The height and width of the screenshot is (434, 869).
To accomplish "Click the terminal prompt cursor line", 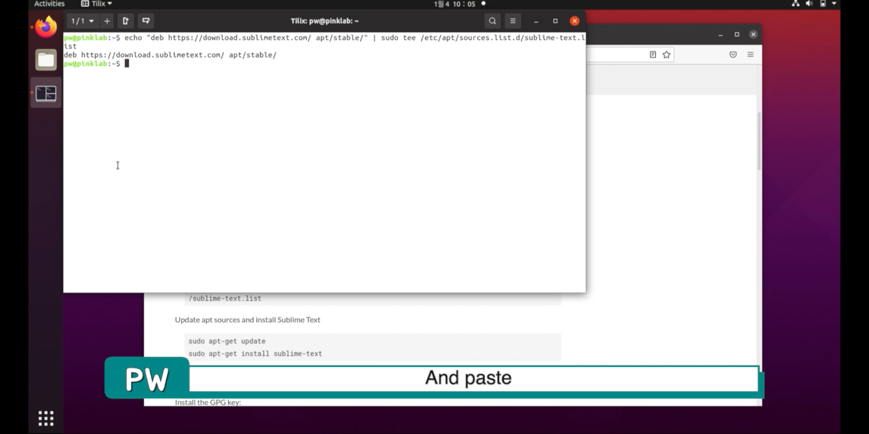I will point(96,64).
